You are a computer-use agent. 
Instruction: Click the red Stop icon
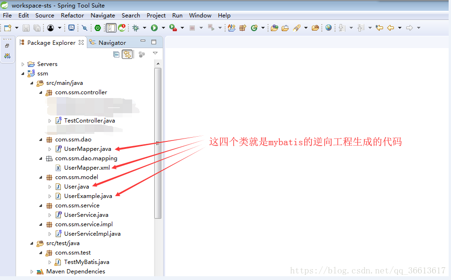coord(192,28)
